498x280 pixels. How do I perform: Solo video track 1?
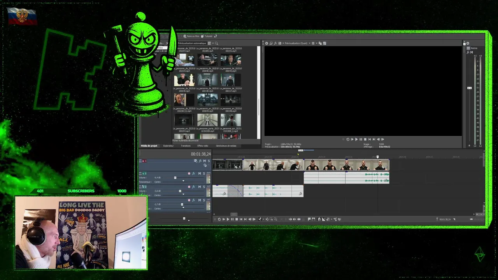209,161
